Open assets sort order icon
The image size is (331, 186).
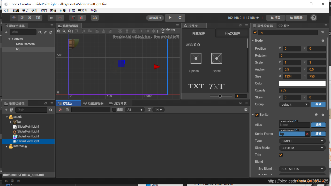[x=11, y=110]
